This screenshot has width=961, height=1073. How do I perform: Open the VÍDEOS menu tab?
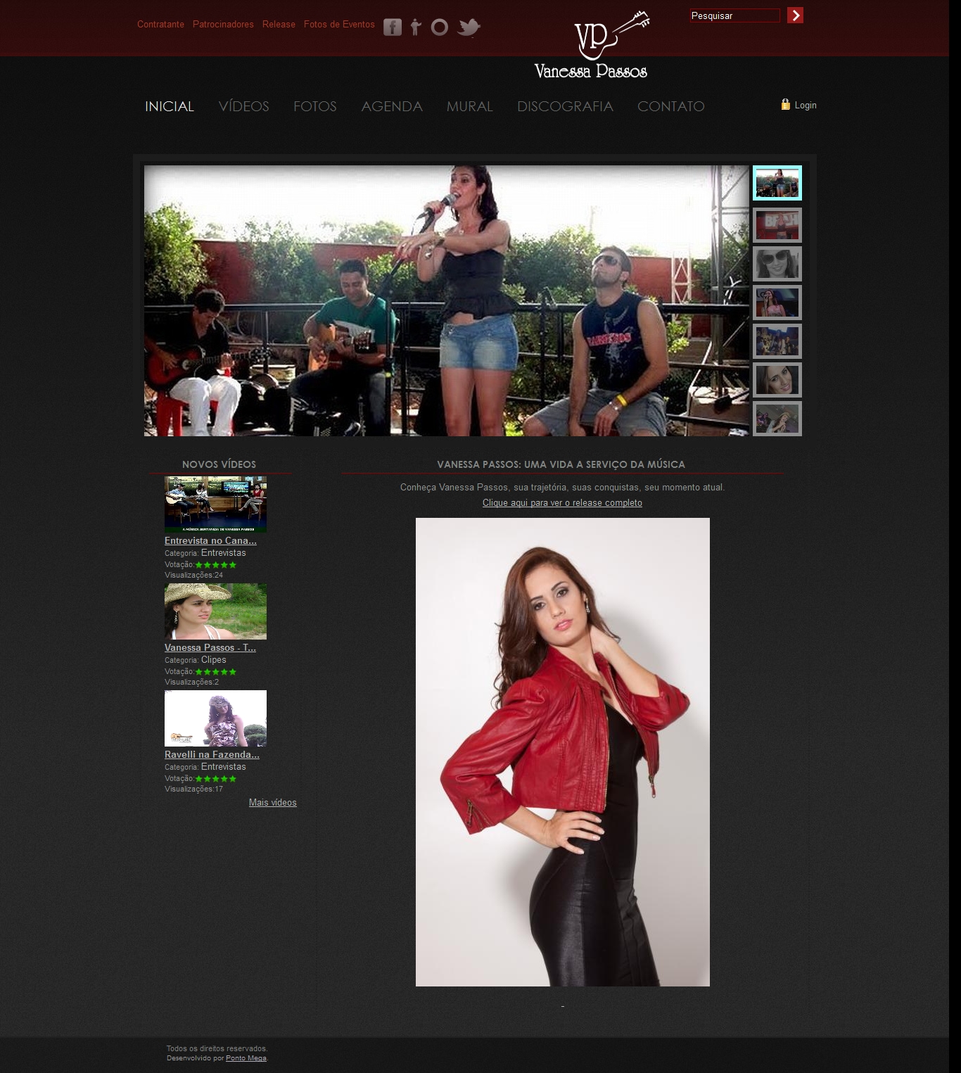(243, 106)
